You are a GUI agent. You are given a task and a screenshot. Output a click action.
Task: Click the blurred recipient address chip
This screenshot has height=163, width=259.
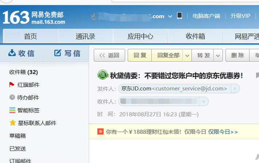159,101
